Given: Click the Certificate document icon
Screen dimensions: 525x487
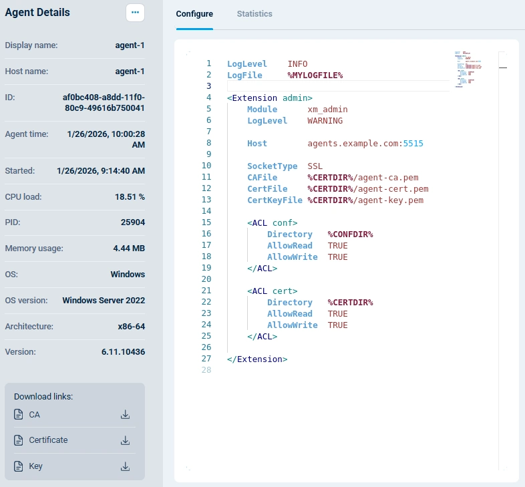Looking at the screenshot, I should point(19,440).
